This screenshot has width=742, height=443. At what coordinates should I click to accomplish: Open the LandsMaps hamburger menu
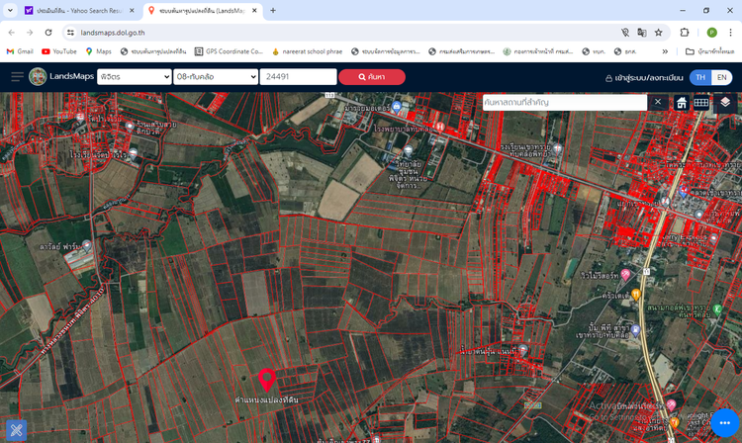click(17, 77)
